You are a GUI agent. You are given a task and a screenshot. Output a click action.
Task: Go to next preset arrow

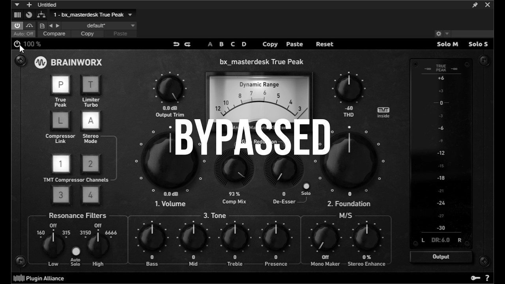(x=58, y=26)
